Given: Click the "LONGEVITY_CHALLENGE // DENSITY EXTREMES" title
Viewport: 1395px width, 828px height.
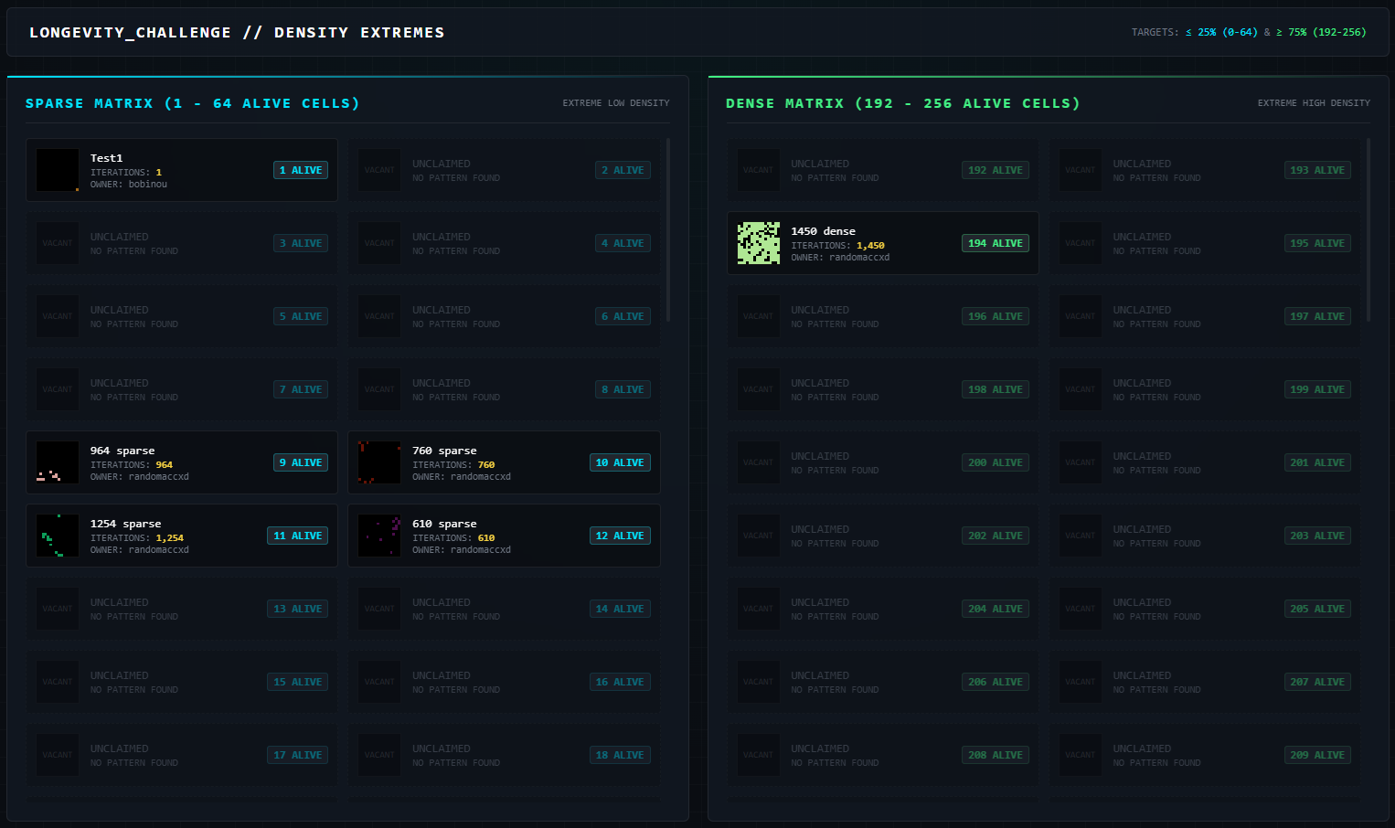Looking at the screenshot, I should (x=237, y=33).
